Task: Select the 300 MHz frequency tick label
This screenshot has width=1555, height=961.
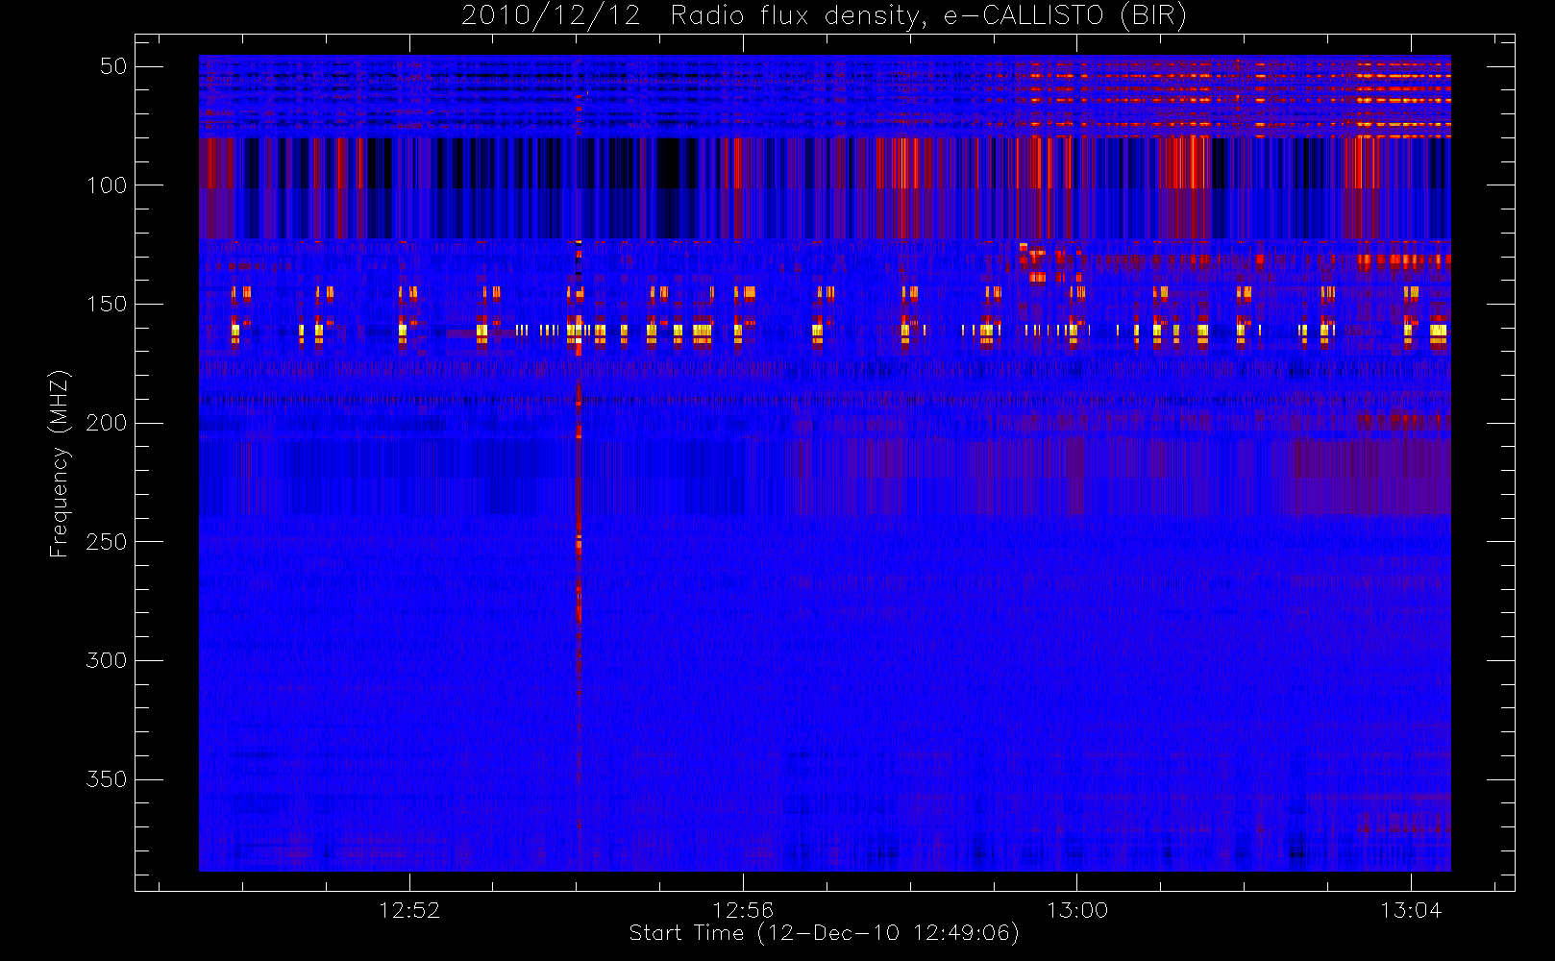Action: (x=107, y=660)
